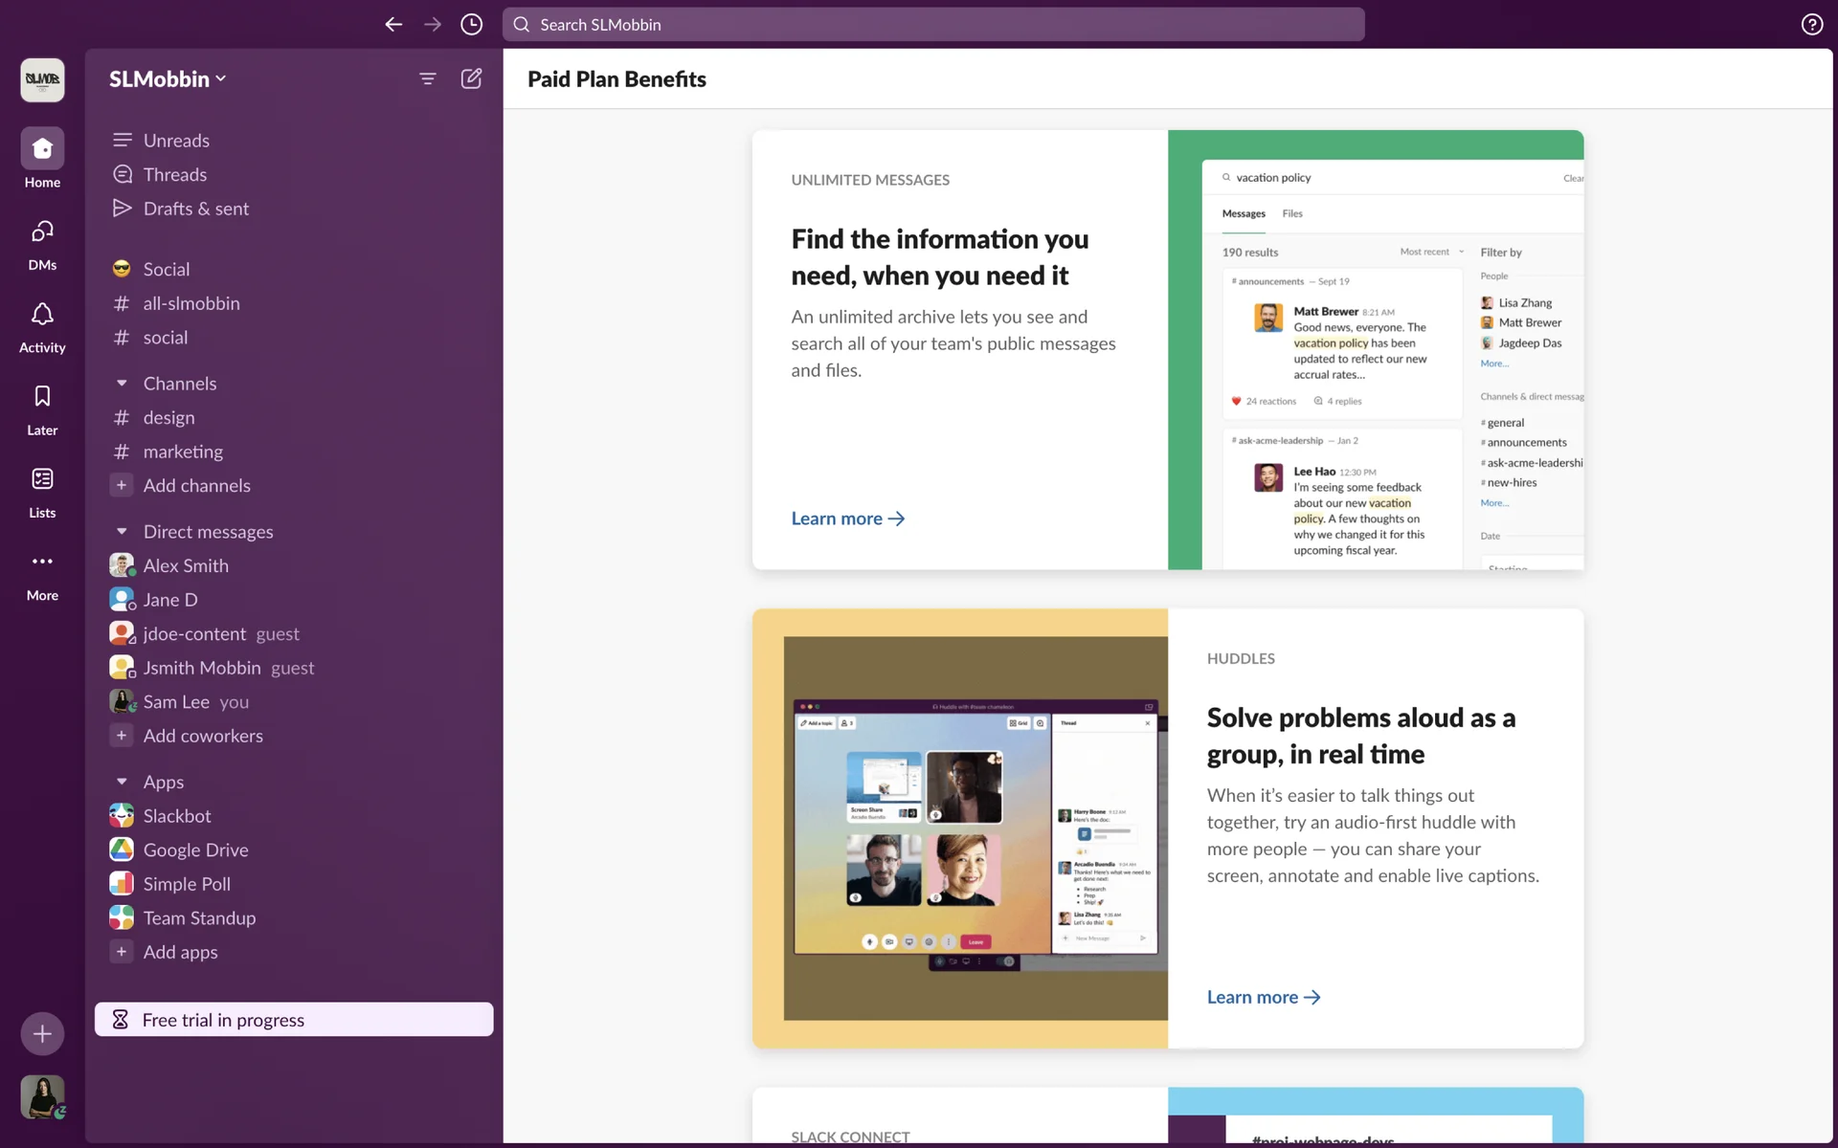This screenshot has width=1838, height=1148.
Task: Click Learn more under Unlimited Messages
Action: tap(847, 519)
